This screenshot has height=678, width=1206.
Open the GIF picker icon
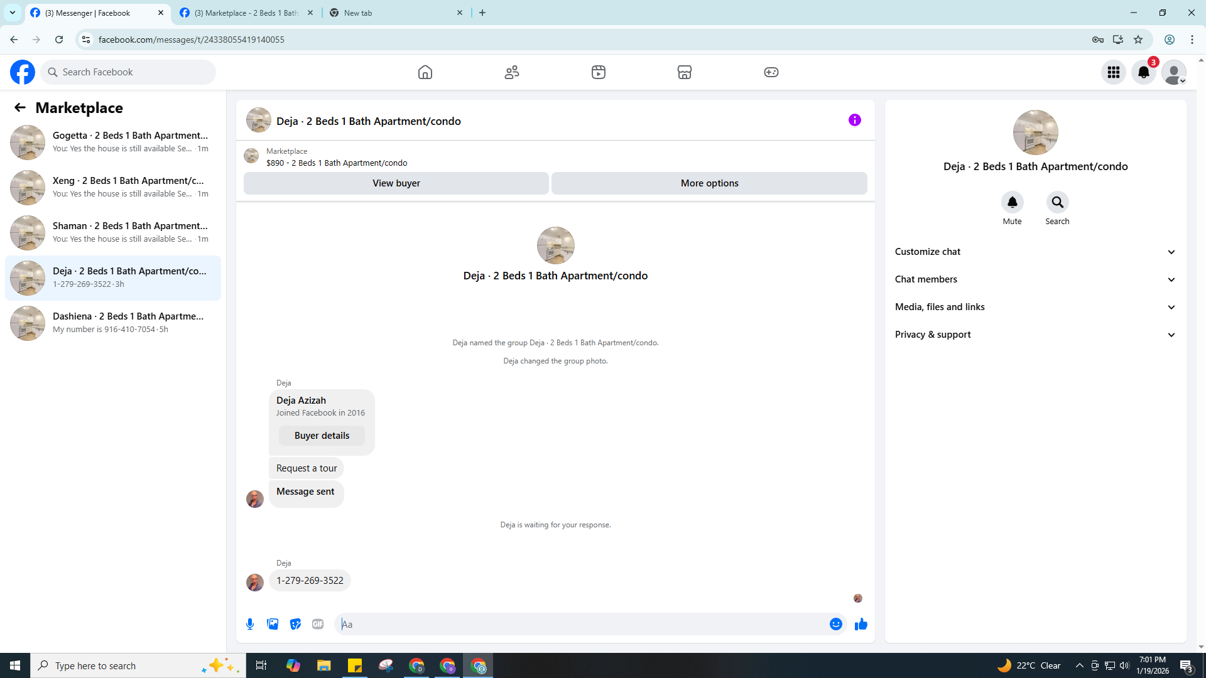coord(318,624)
